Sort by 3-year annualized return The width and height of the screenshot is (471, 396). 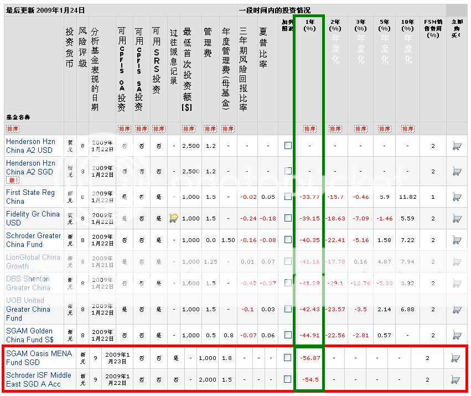[x=360, y=129]
